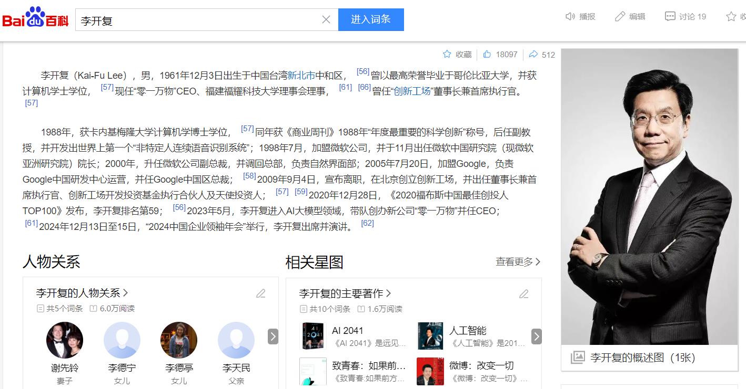Open the 创新工场 hyperlink
The image size is (746, 389).
click(x=412, y=91)
